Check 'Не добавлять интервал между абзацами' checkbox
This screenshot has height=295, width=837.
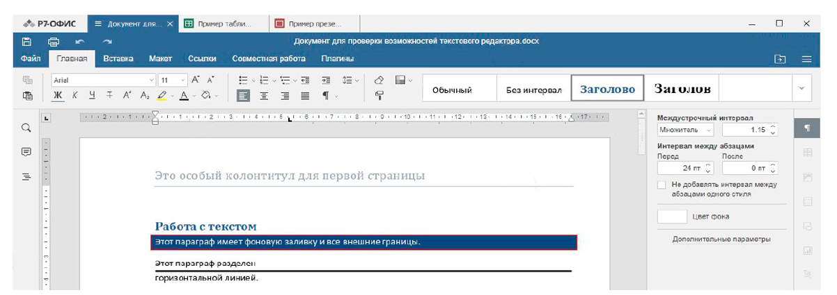coord(662,185)
